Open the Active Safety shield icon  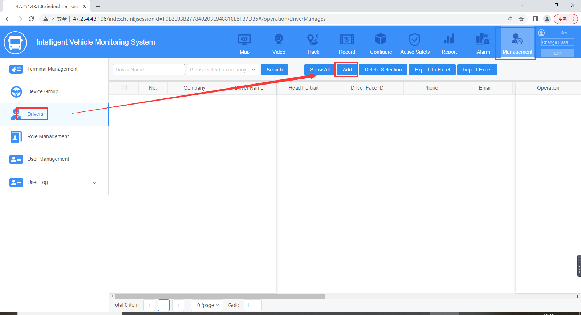415,39
